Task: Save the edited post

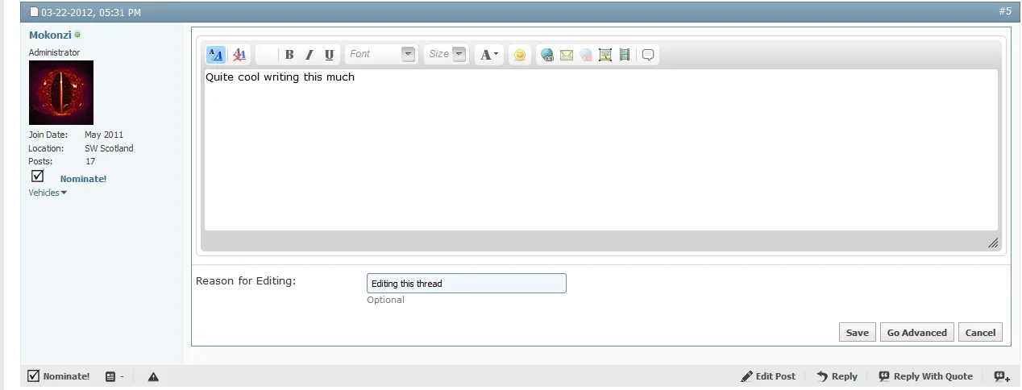Action: click(x=857, y=332)
